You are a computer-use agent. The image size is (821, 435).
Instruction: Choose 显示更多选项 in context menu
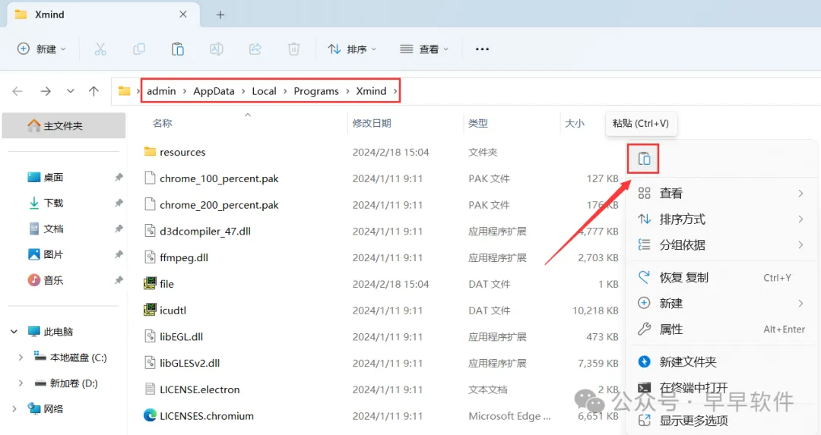pos(721,421)
